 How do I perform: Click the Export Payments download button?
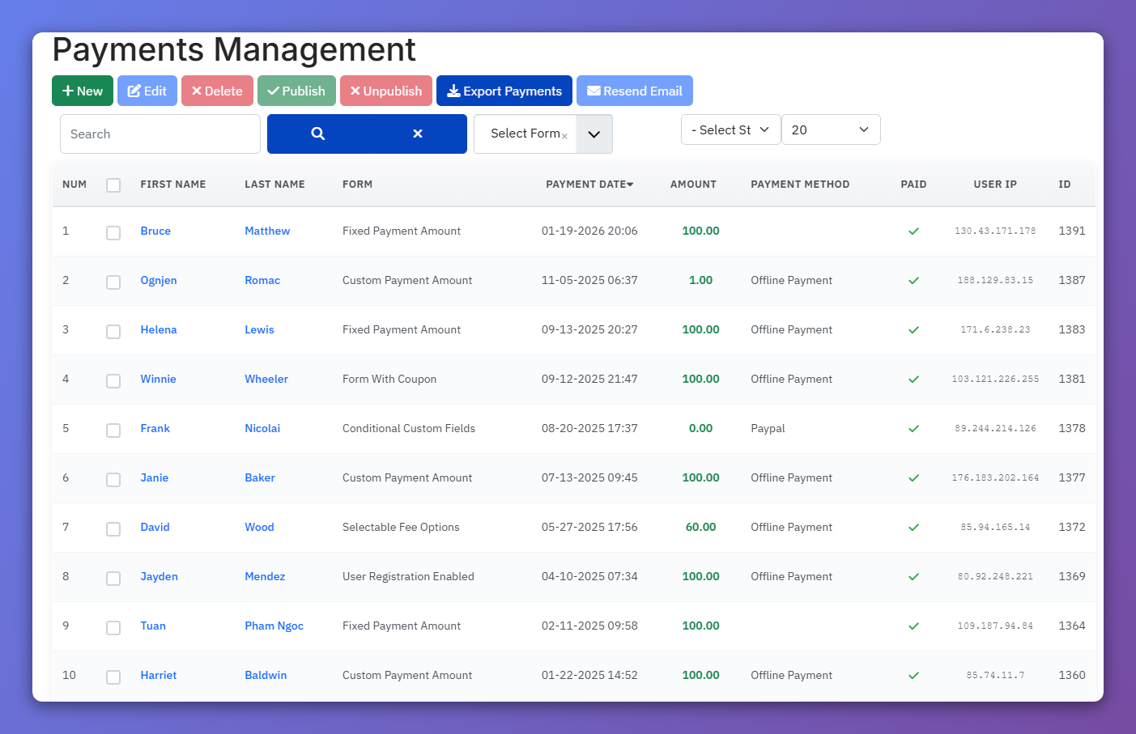pyautogui.click(x=504, y=91)
